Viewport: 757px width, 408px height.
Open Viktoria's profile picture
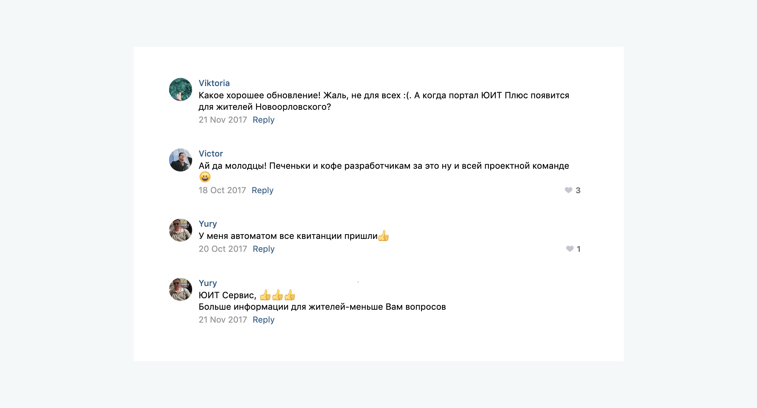[x=181, y=89]
